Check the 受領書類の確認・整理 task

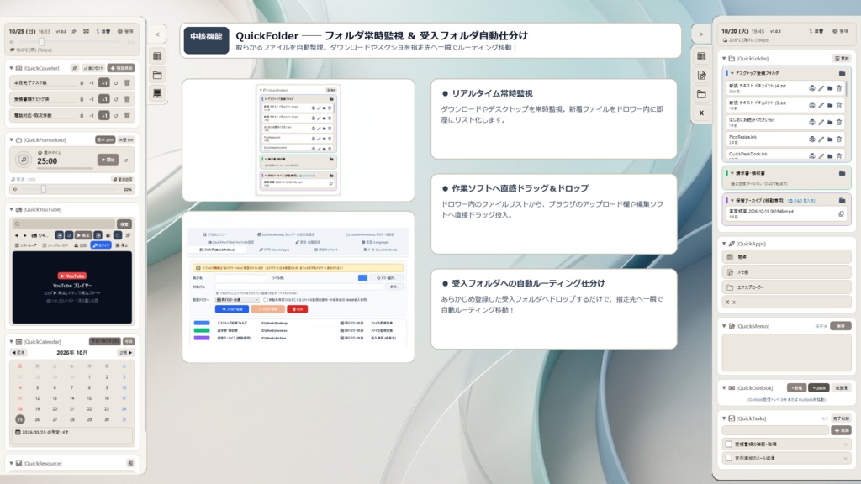pos(729,444)
